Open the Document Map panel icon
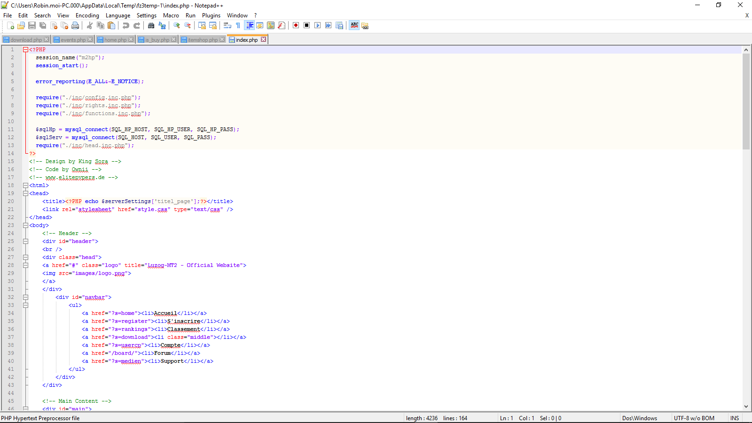This screenshot has height=423, width=752. (x=270, y=25)
